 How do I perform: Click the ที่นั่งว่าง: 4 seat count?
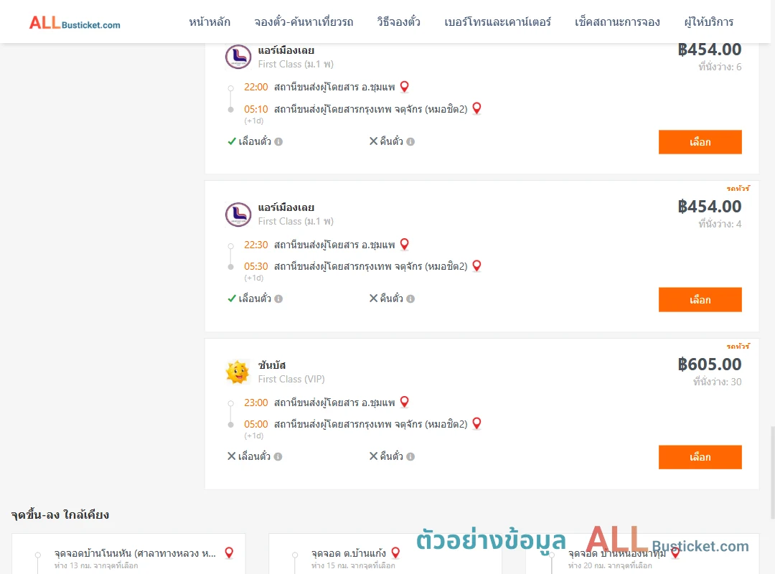click(720, 224)
